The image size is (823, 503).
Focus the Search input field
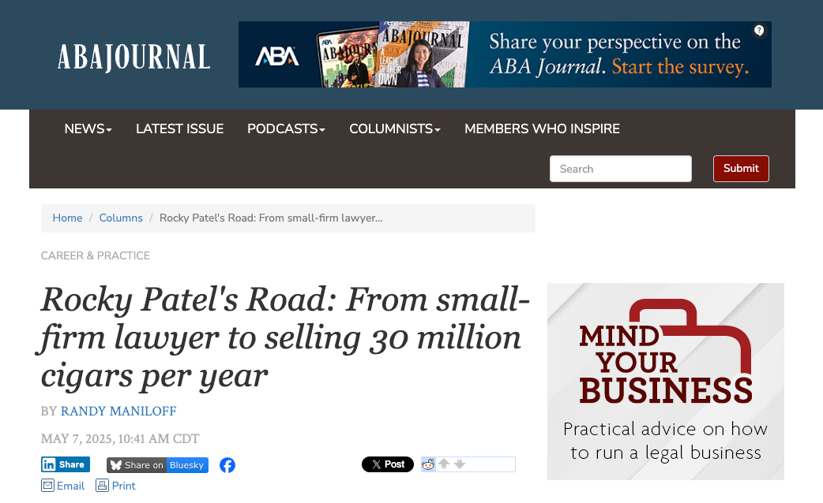coord(620,169)
